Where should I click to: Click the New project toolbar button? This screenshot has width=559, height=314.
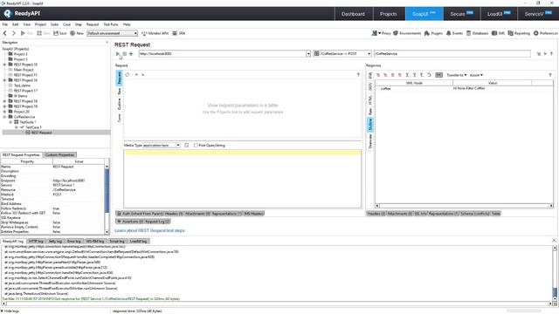(77, 33)
